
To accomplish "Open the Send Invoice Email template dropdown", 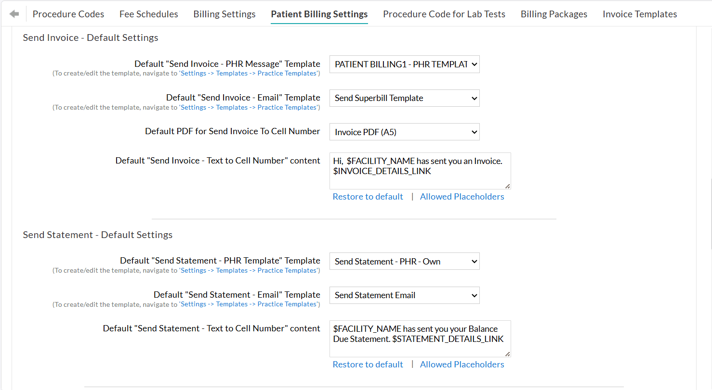I will pyautogui.click(x=404, y=98).
